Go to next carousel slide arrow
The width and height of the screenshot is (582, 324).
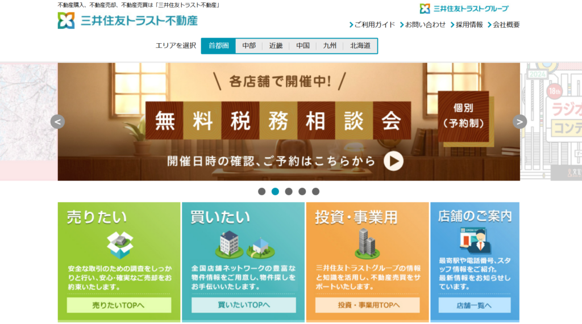(x=519, y=121)
